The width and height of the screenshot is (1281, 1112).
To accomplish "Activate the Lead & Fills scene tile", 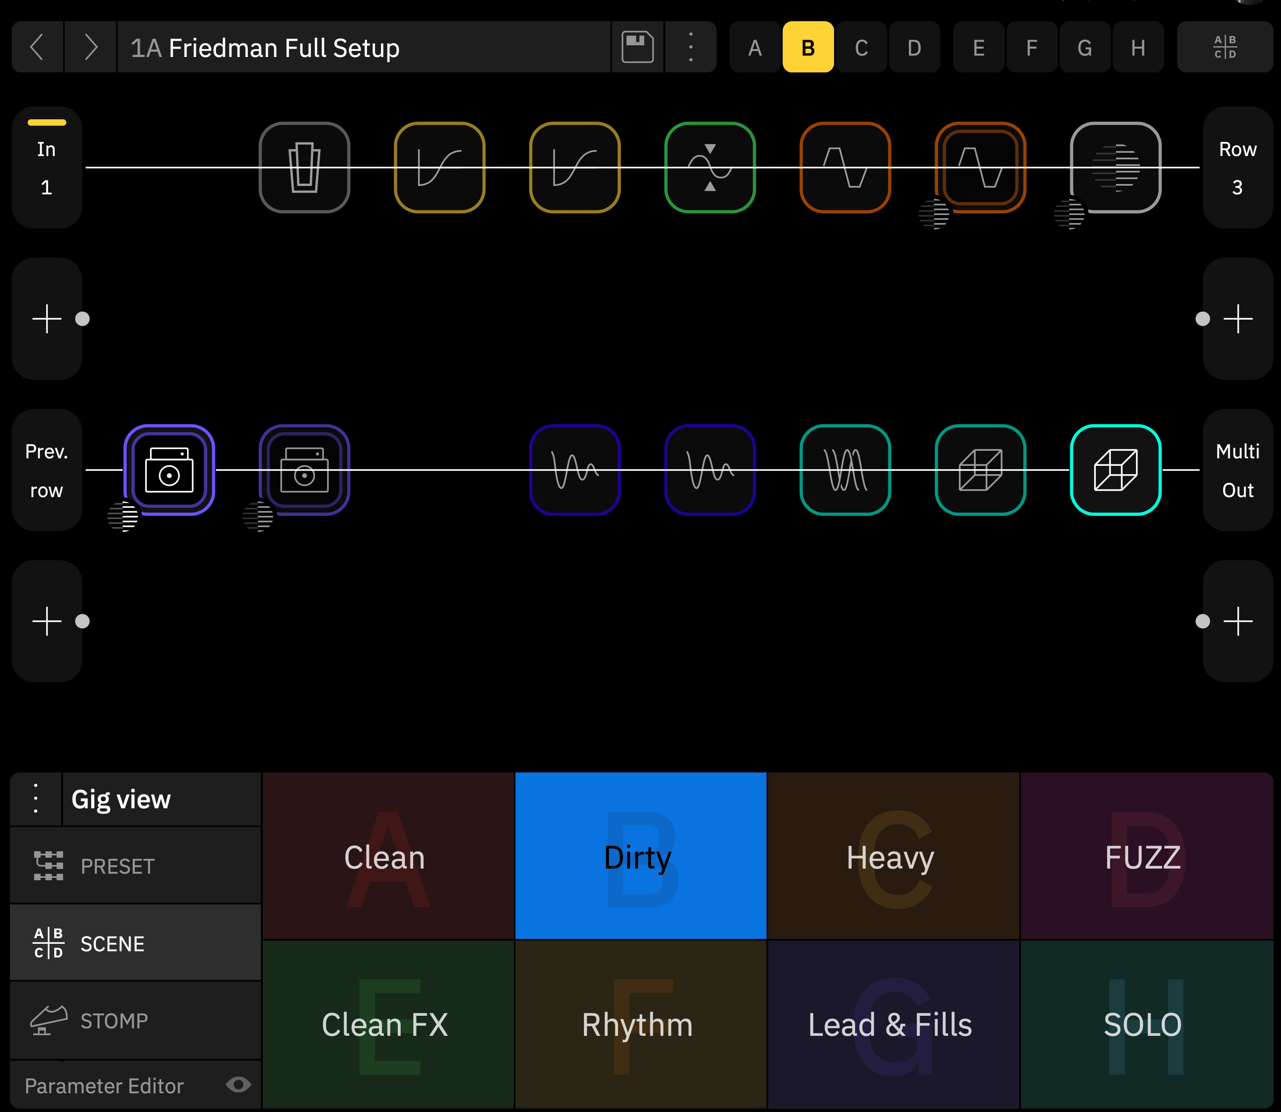I will coord(893,1024).
